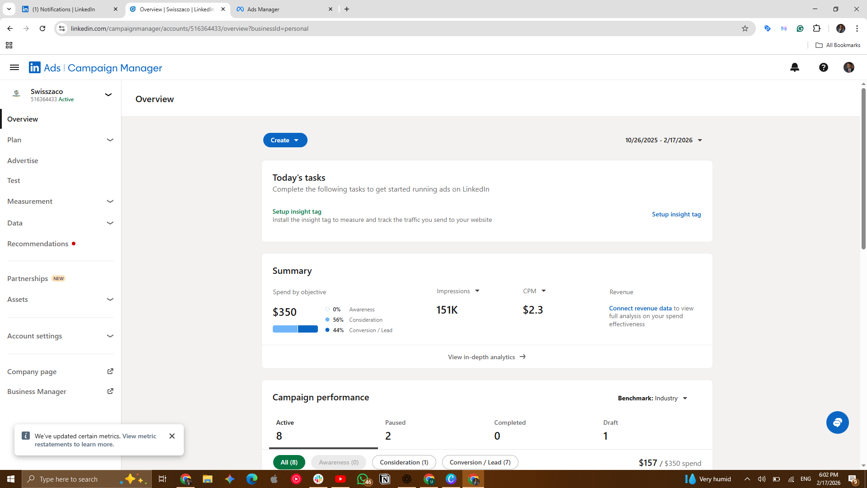Screen dimensions: 867x488
Task: Open the chat support bubble icon
Action: (x=837, y=422)
